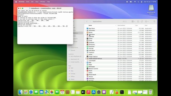Open the Apple menu
Viewport: 171px width, 96px height.
(16, 2)
